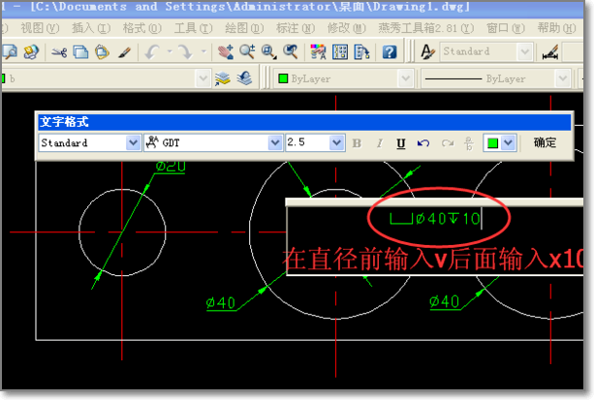Open the 修改 menu
Screen dimensions: 594x400
347,28
